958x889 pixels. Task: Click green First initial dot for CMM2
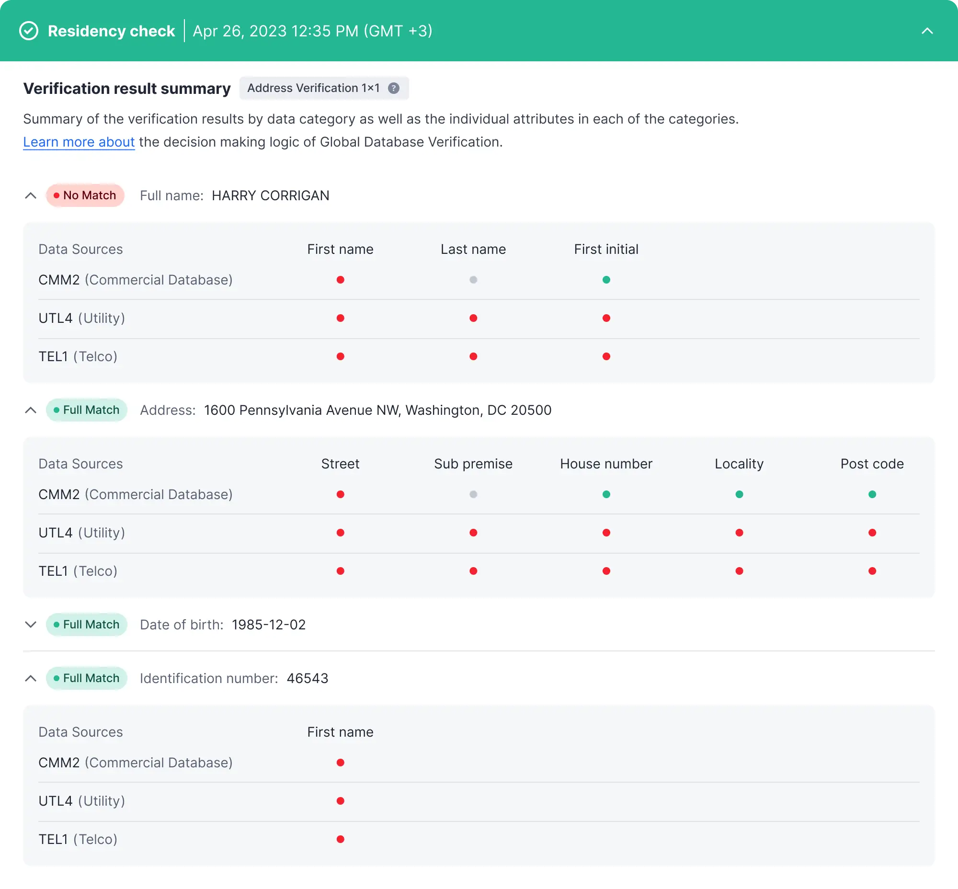point(606,280)
